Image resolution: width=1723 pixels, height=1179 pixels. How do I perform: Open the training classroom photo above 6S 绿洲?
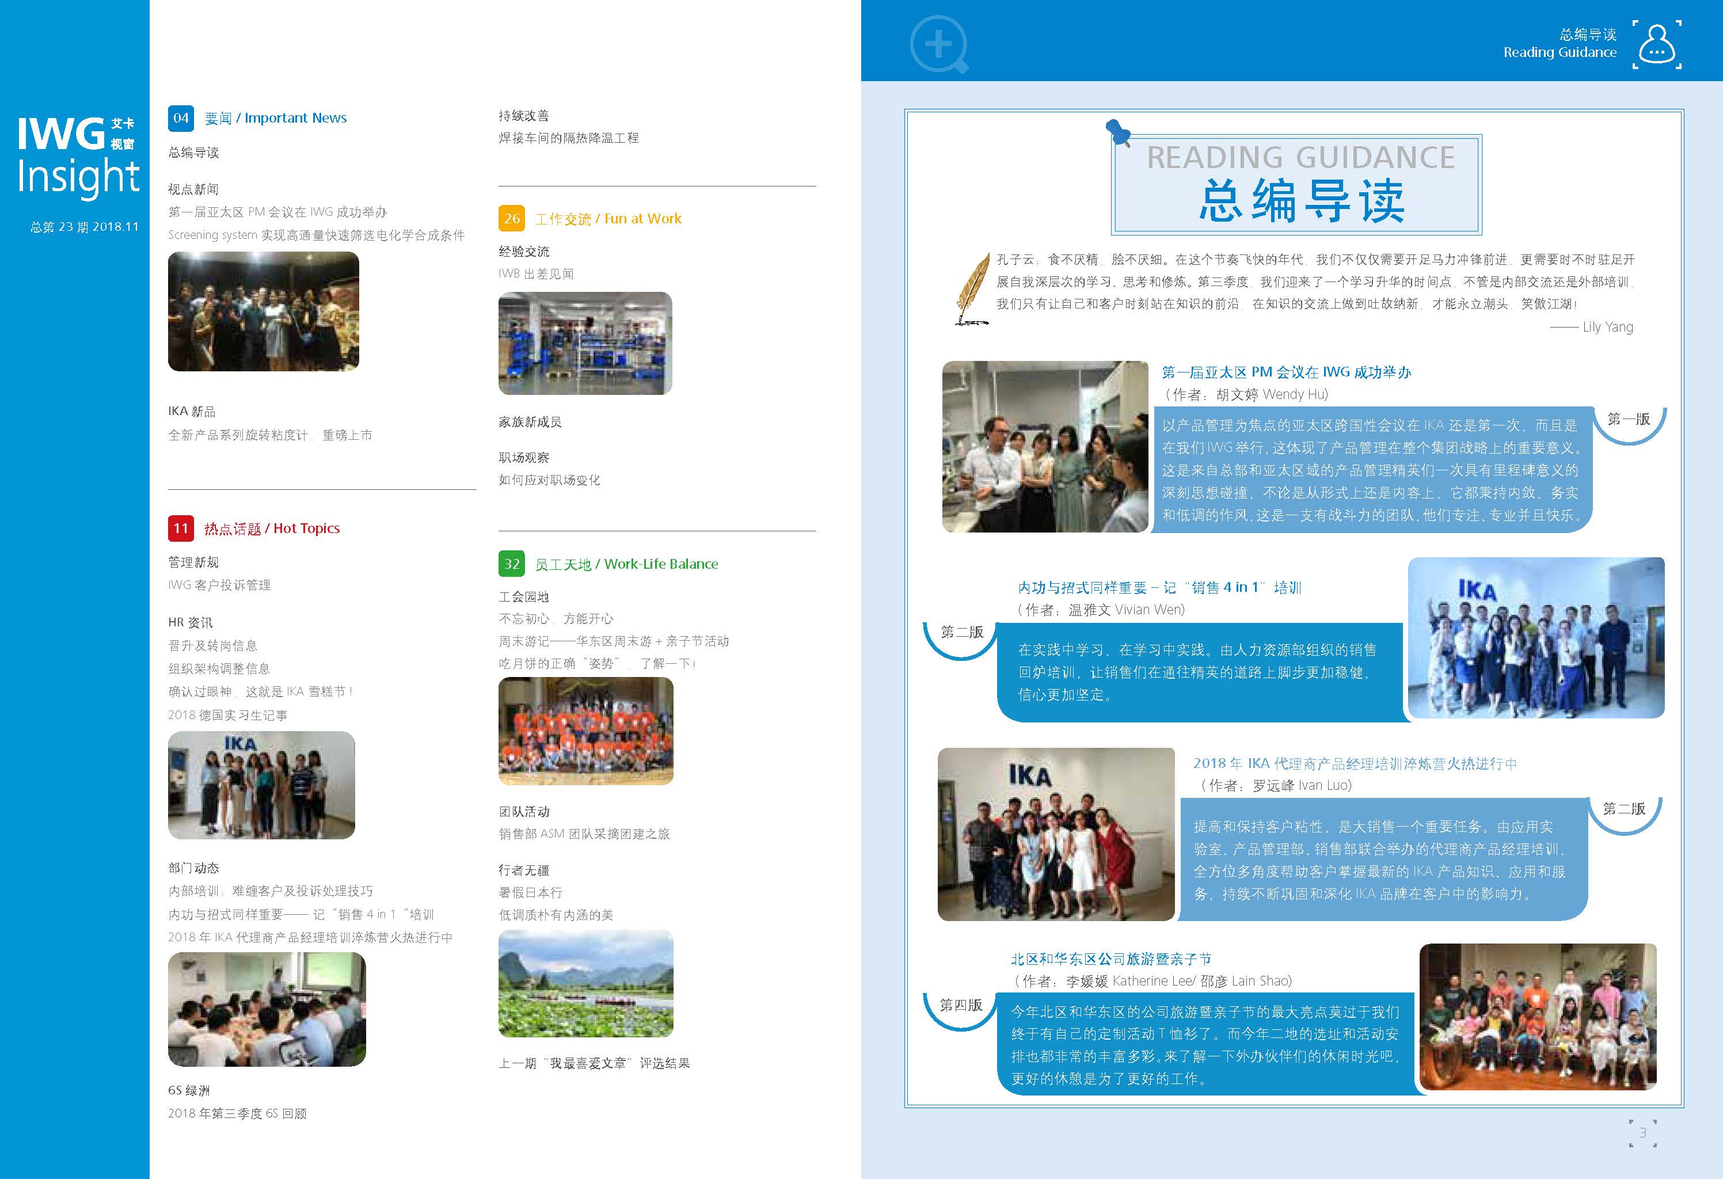pyautogui.click(x=267, y=1009)
